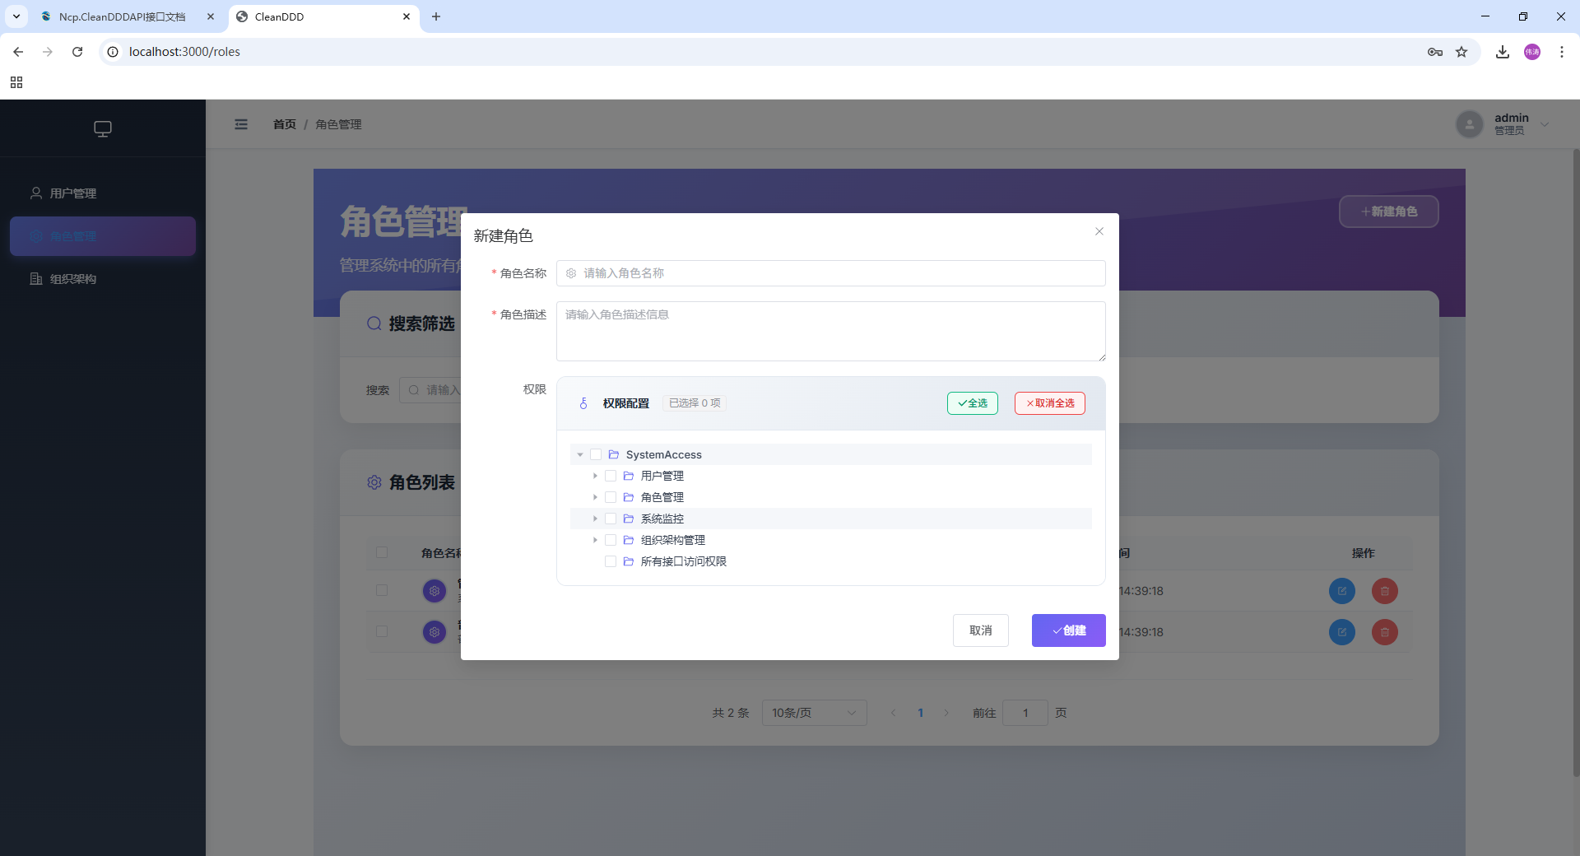Click the delete icon in the second role row
The width and height of the screenshot is (1580, 856).
[x=1385, y=632]
